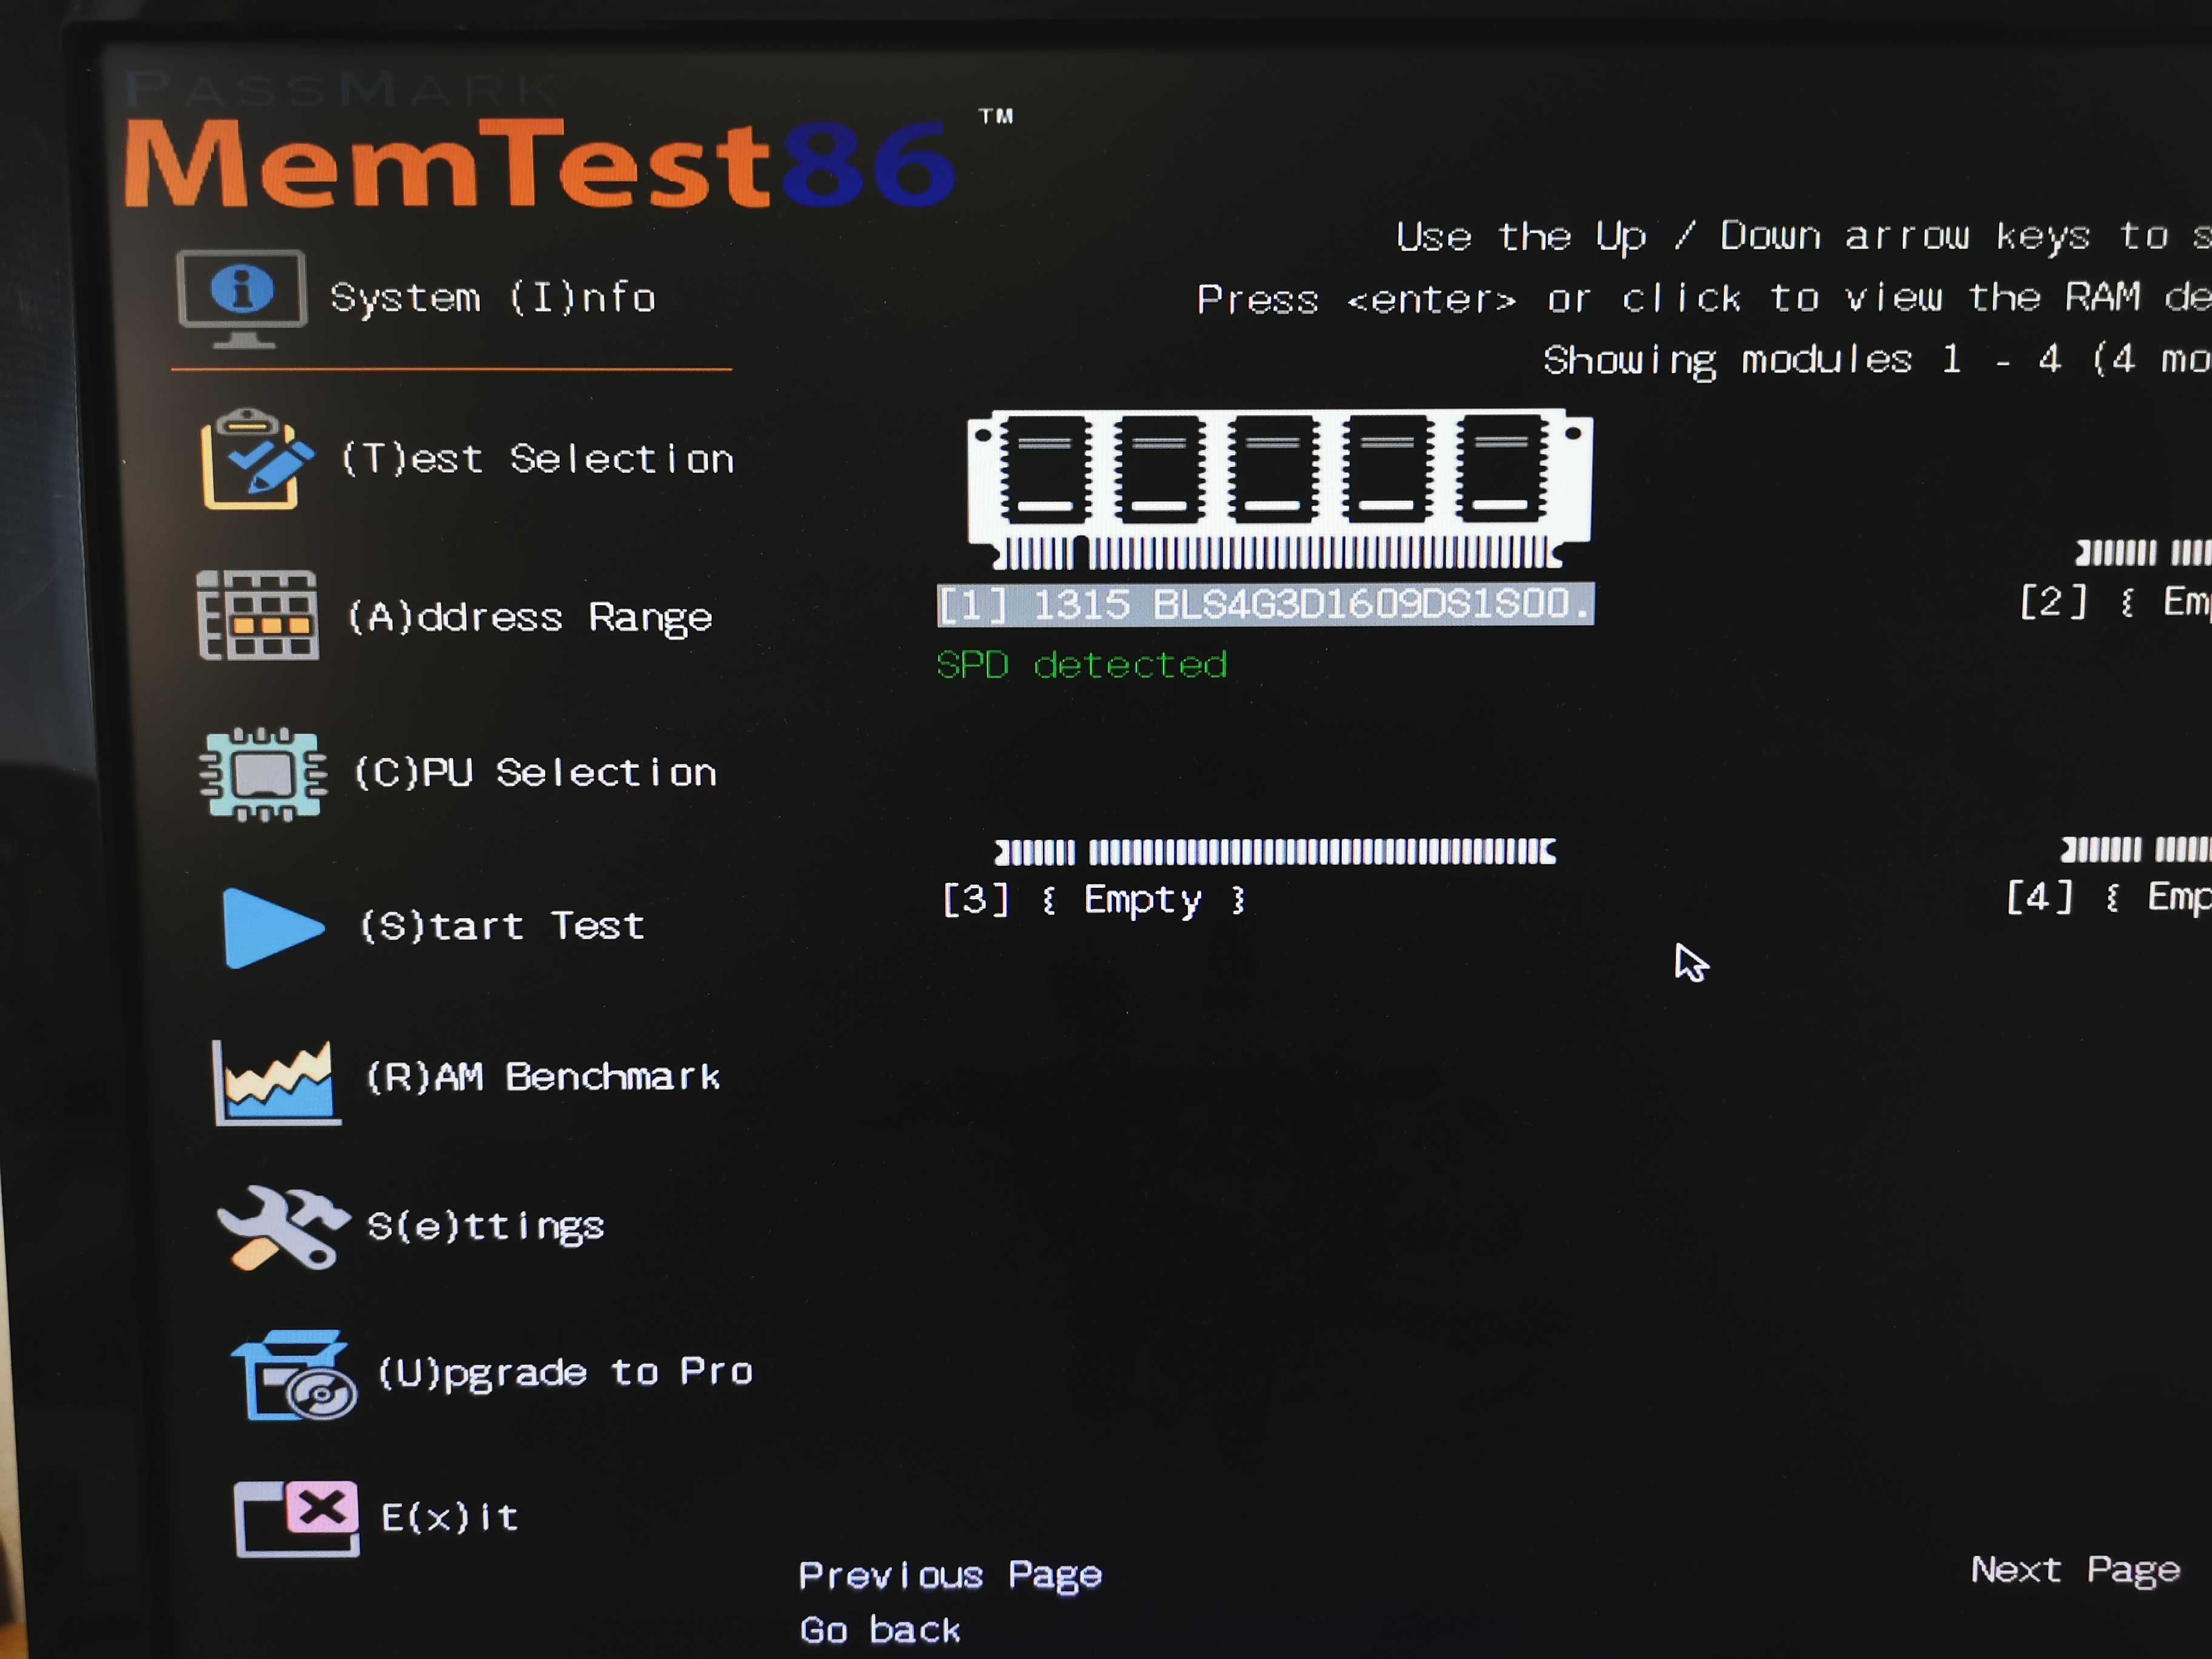Click the RAM module image in slot 1
This screenshot has height=1659, width=2212.
coord(1279,489)
